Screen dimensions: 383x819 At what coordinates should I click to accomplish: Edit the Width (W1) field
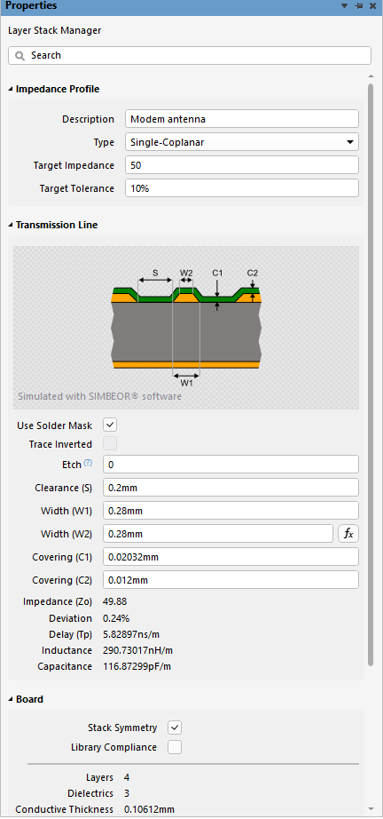(231, 510)
